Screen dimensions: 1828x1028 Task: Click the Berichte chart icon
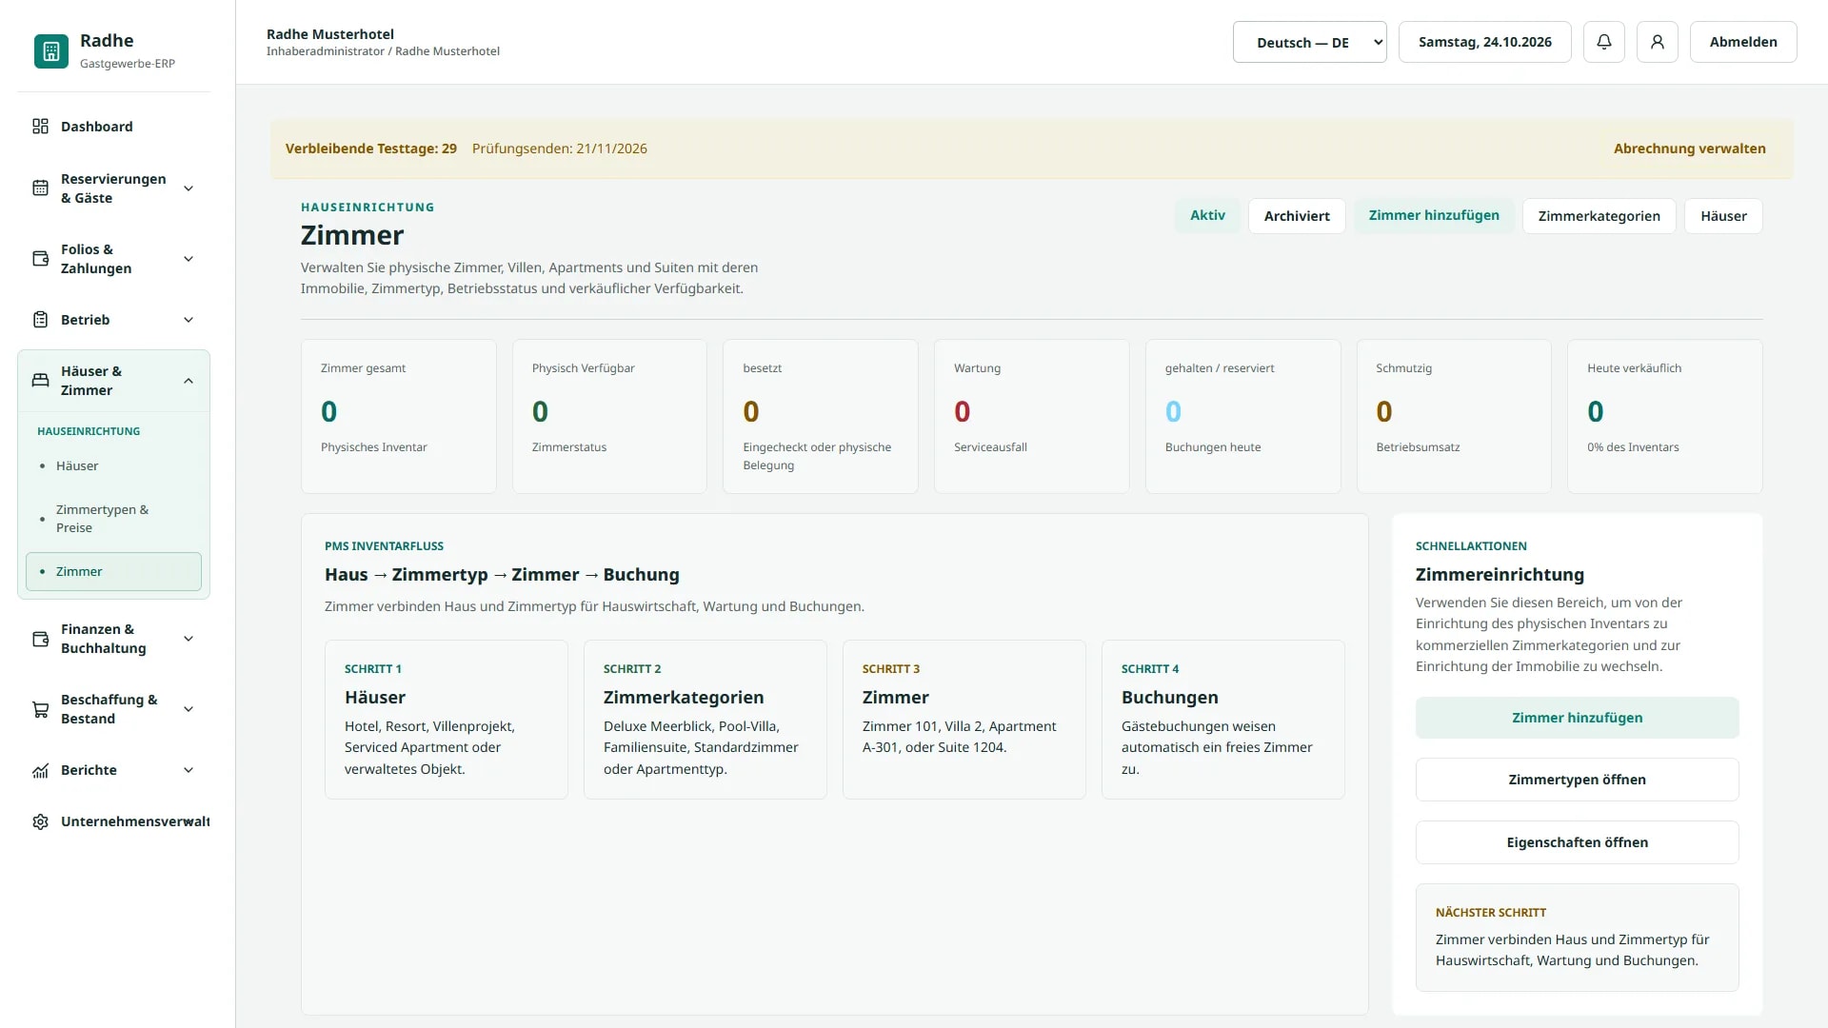click(x=40, y=770)
